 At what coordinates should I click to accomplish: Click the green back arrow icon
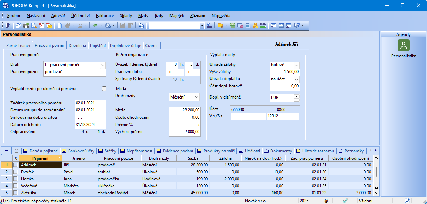(95, 25)
